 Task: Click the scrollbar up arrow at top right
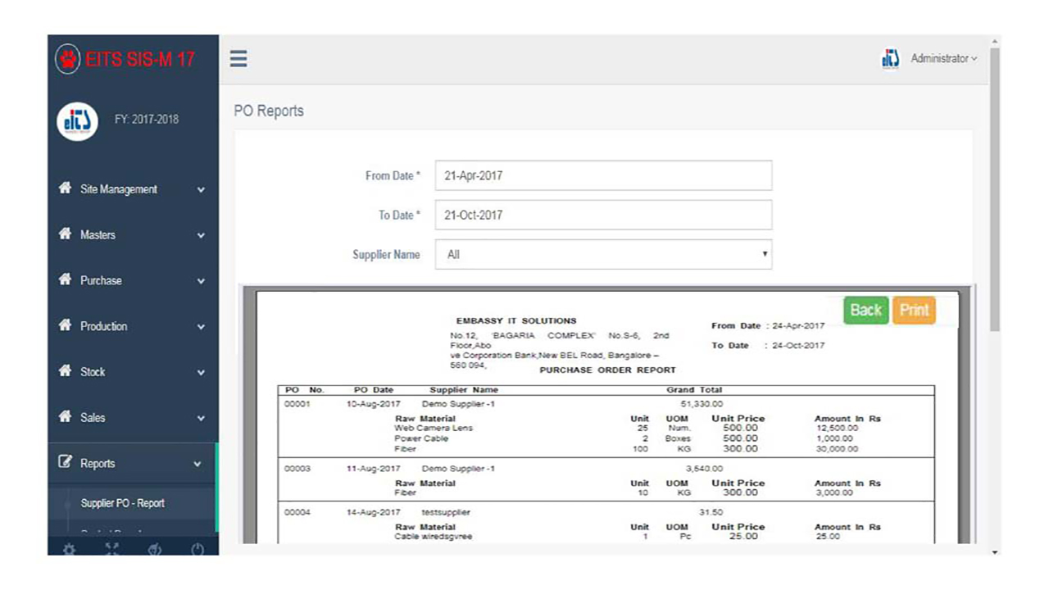click(995, 40)
